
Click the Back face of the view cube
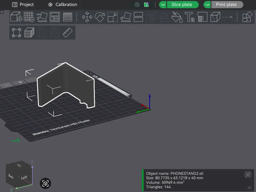(x=11, y=176)
